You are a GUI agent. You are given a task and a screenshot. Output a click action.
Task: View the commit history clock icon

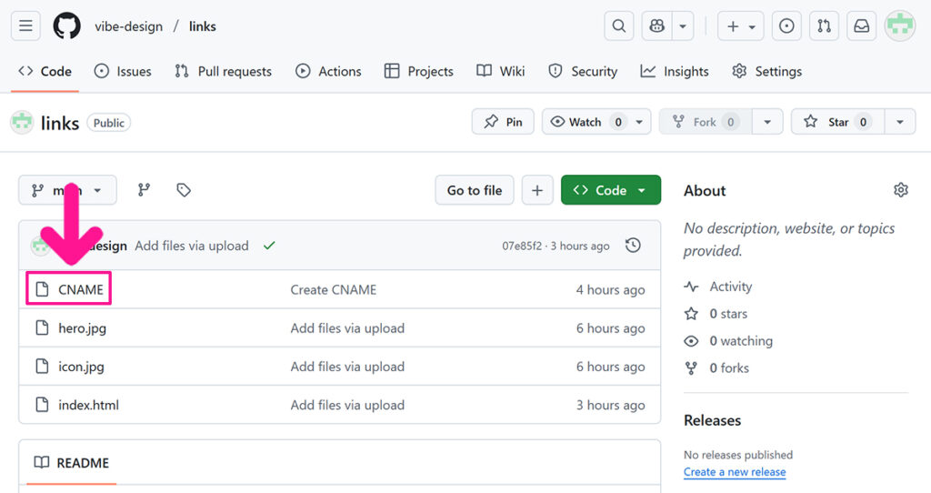tap(634, 246)
